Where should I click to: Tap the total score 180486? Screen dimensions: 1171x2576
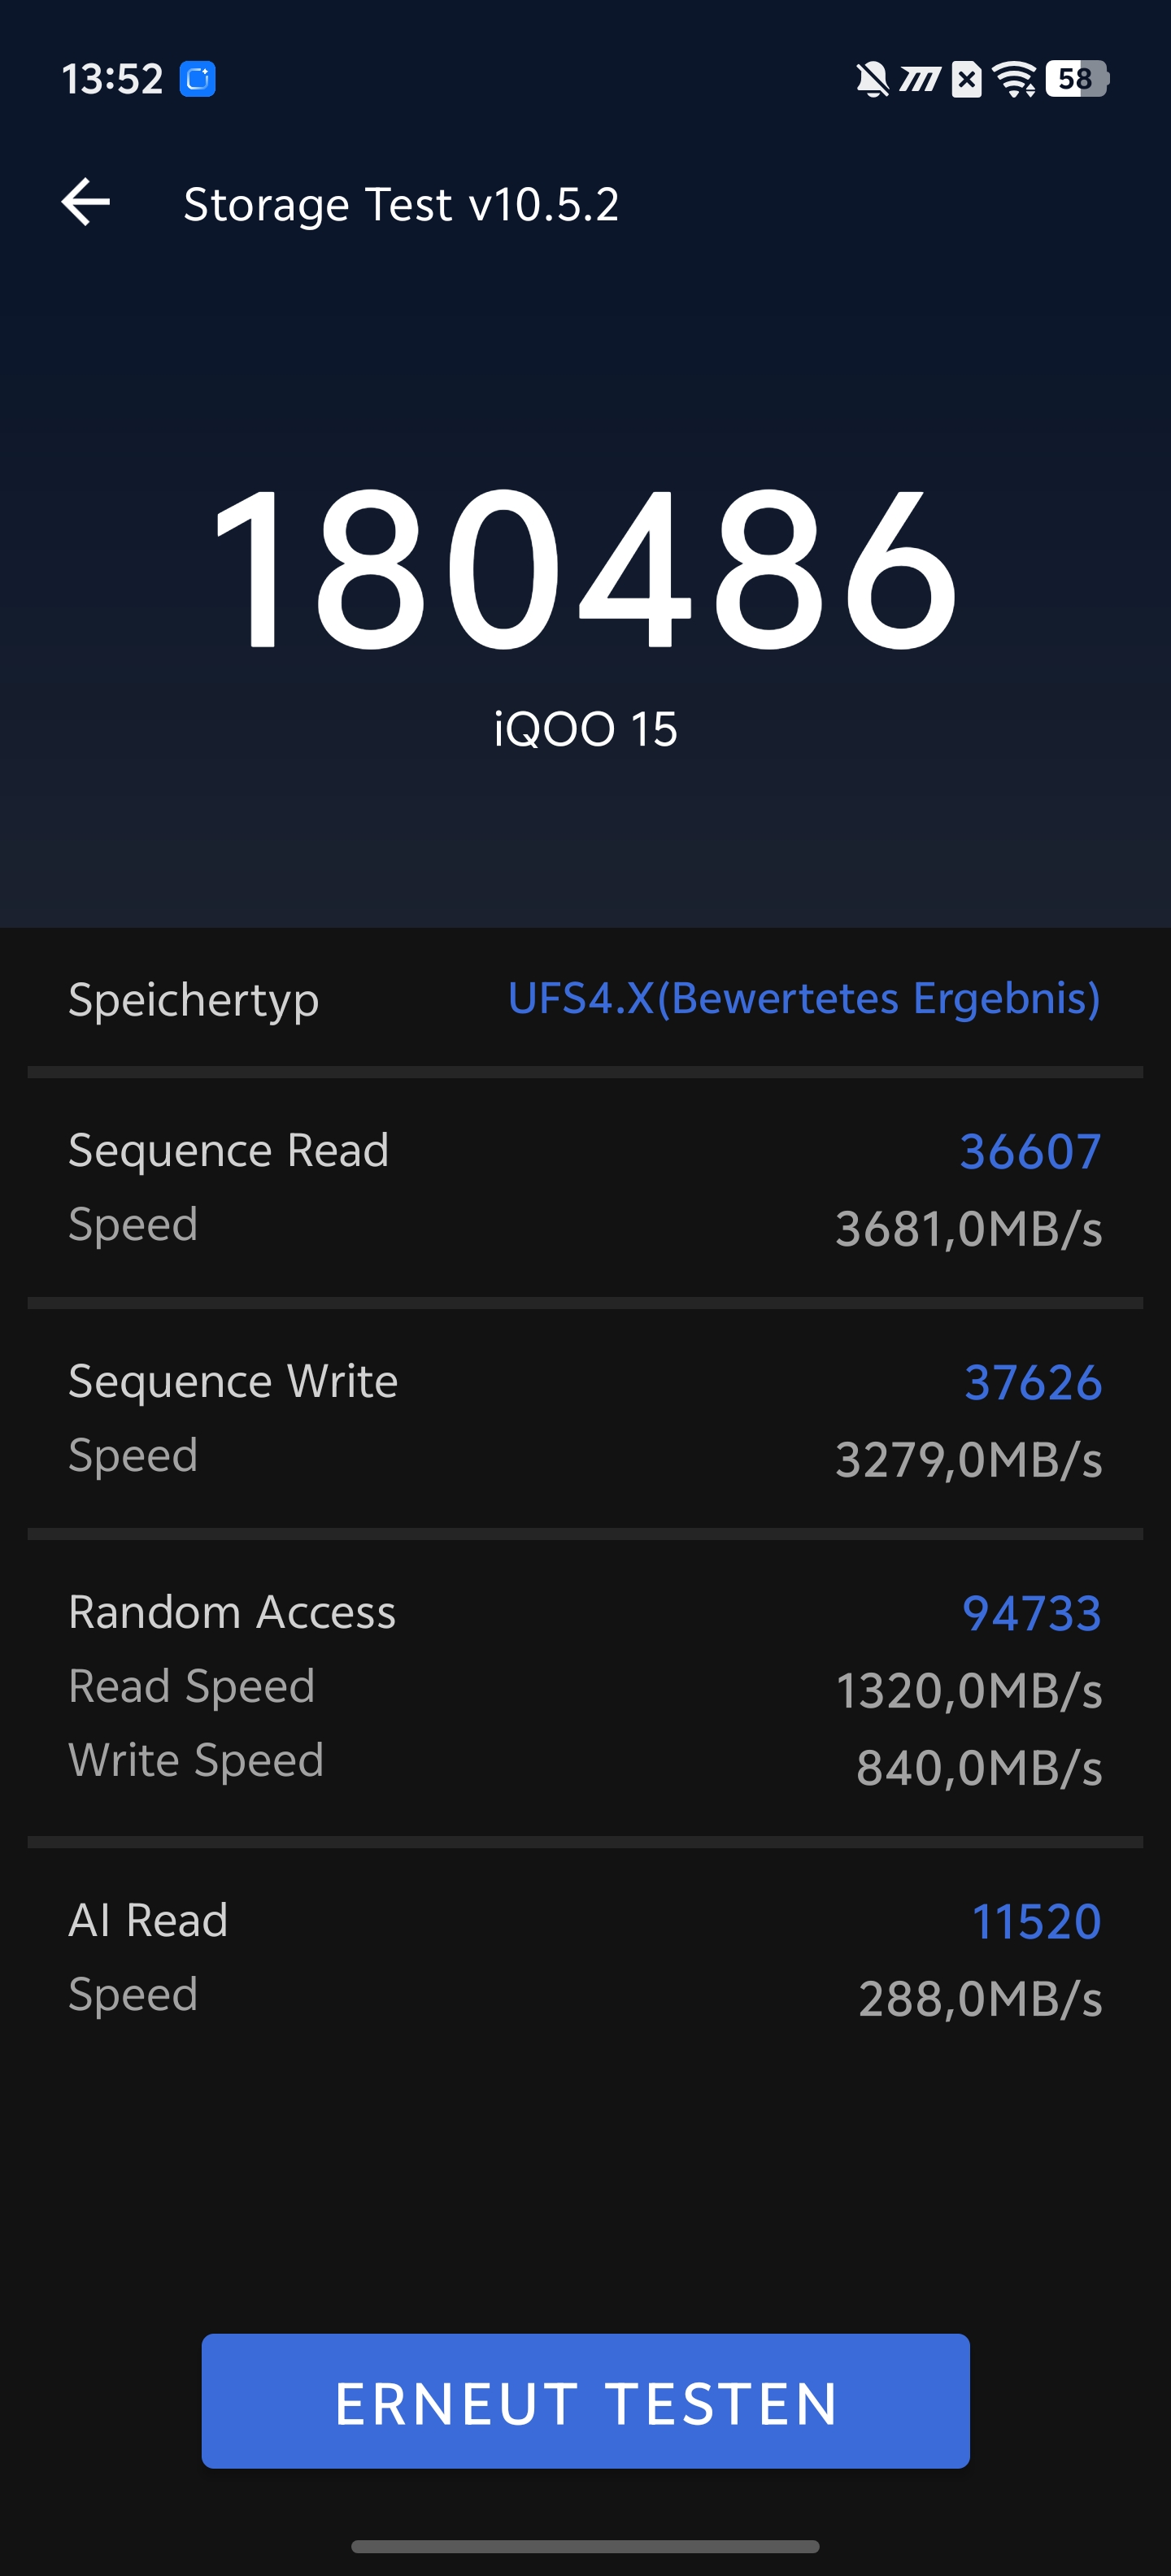(585, 569)
